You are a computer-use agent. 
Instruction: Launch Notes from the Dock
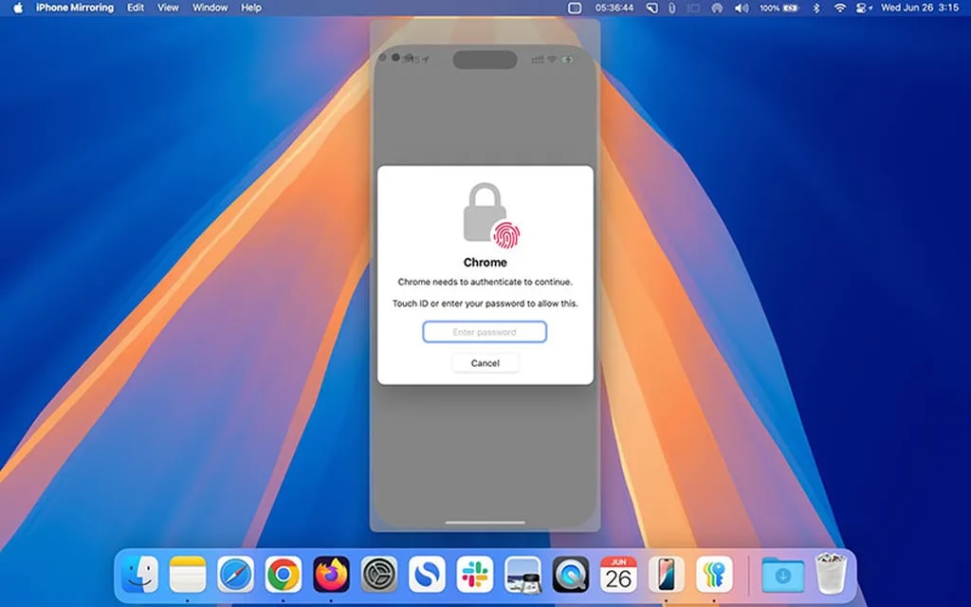(x=188, y=575)
